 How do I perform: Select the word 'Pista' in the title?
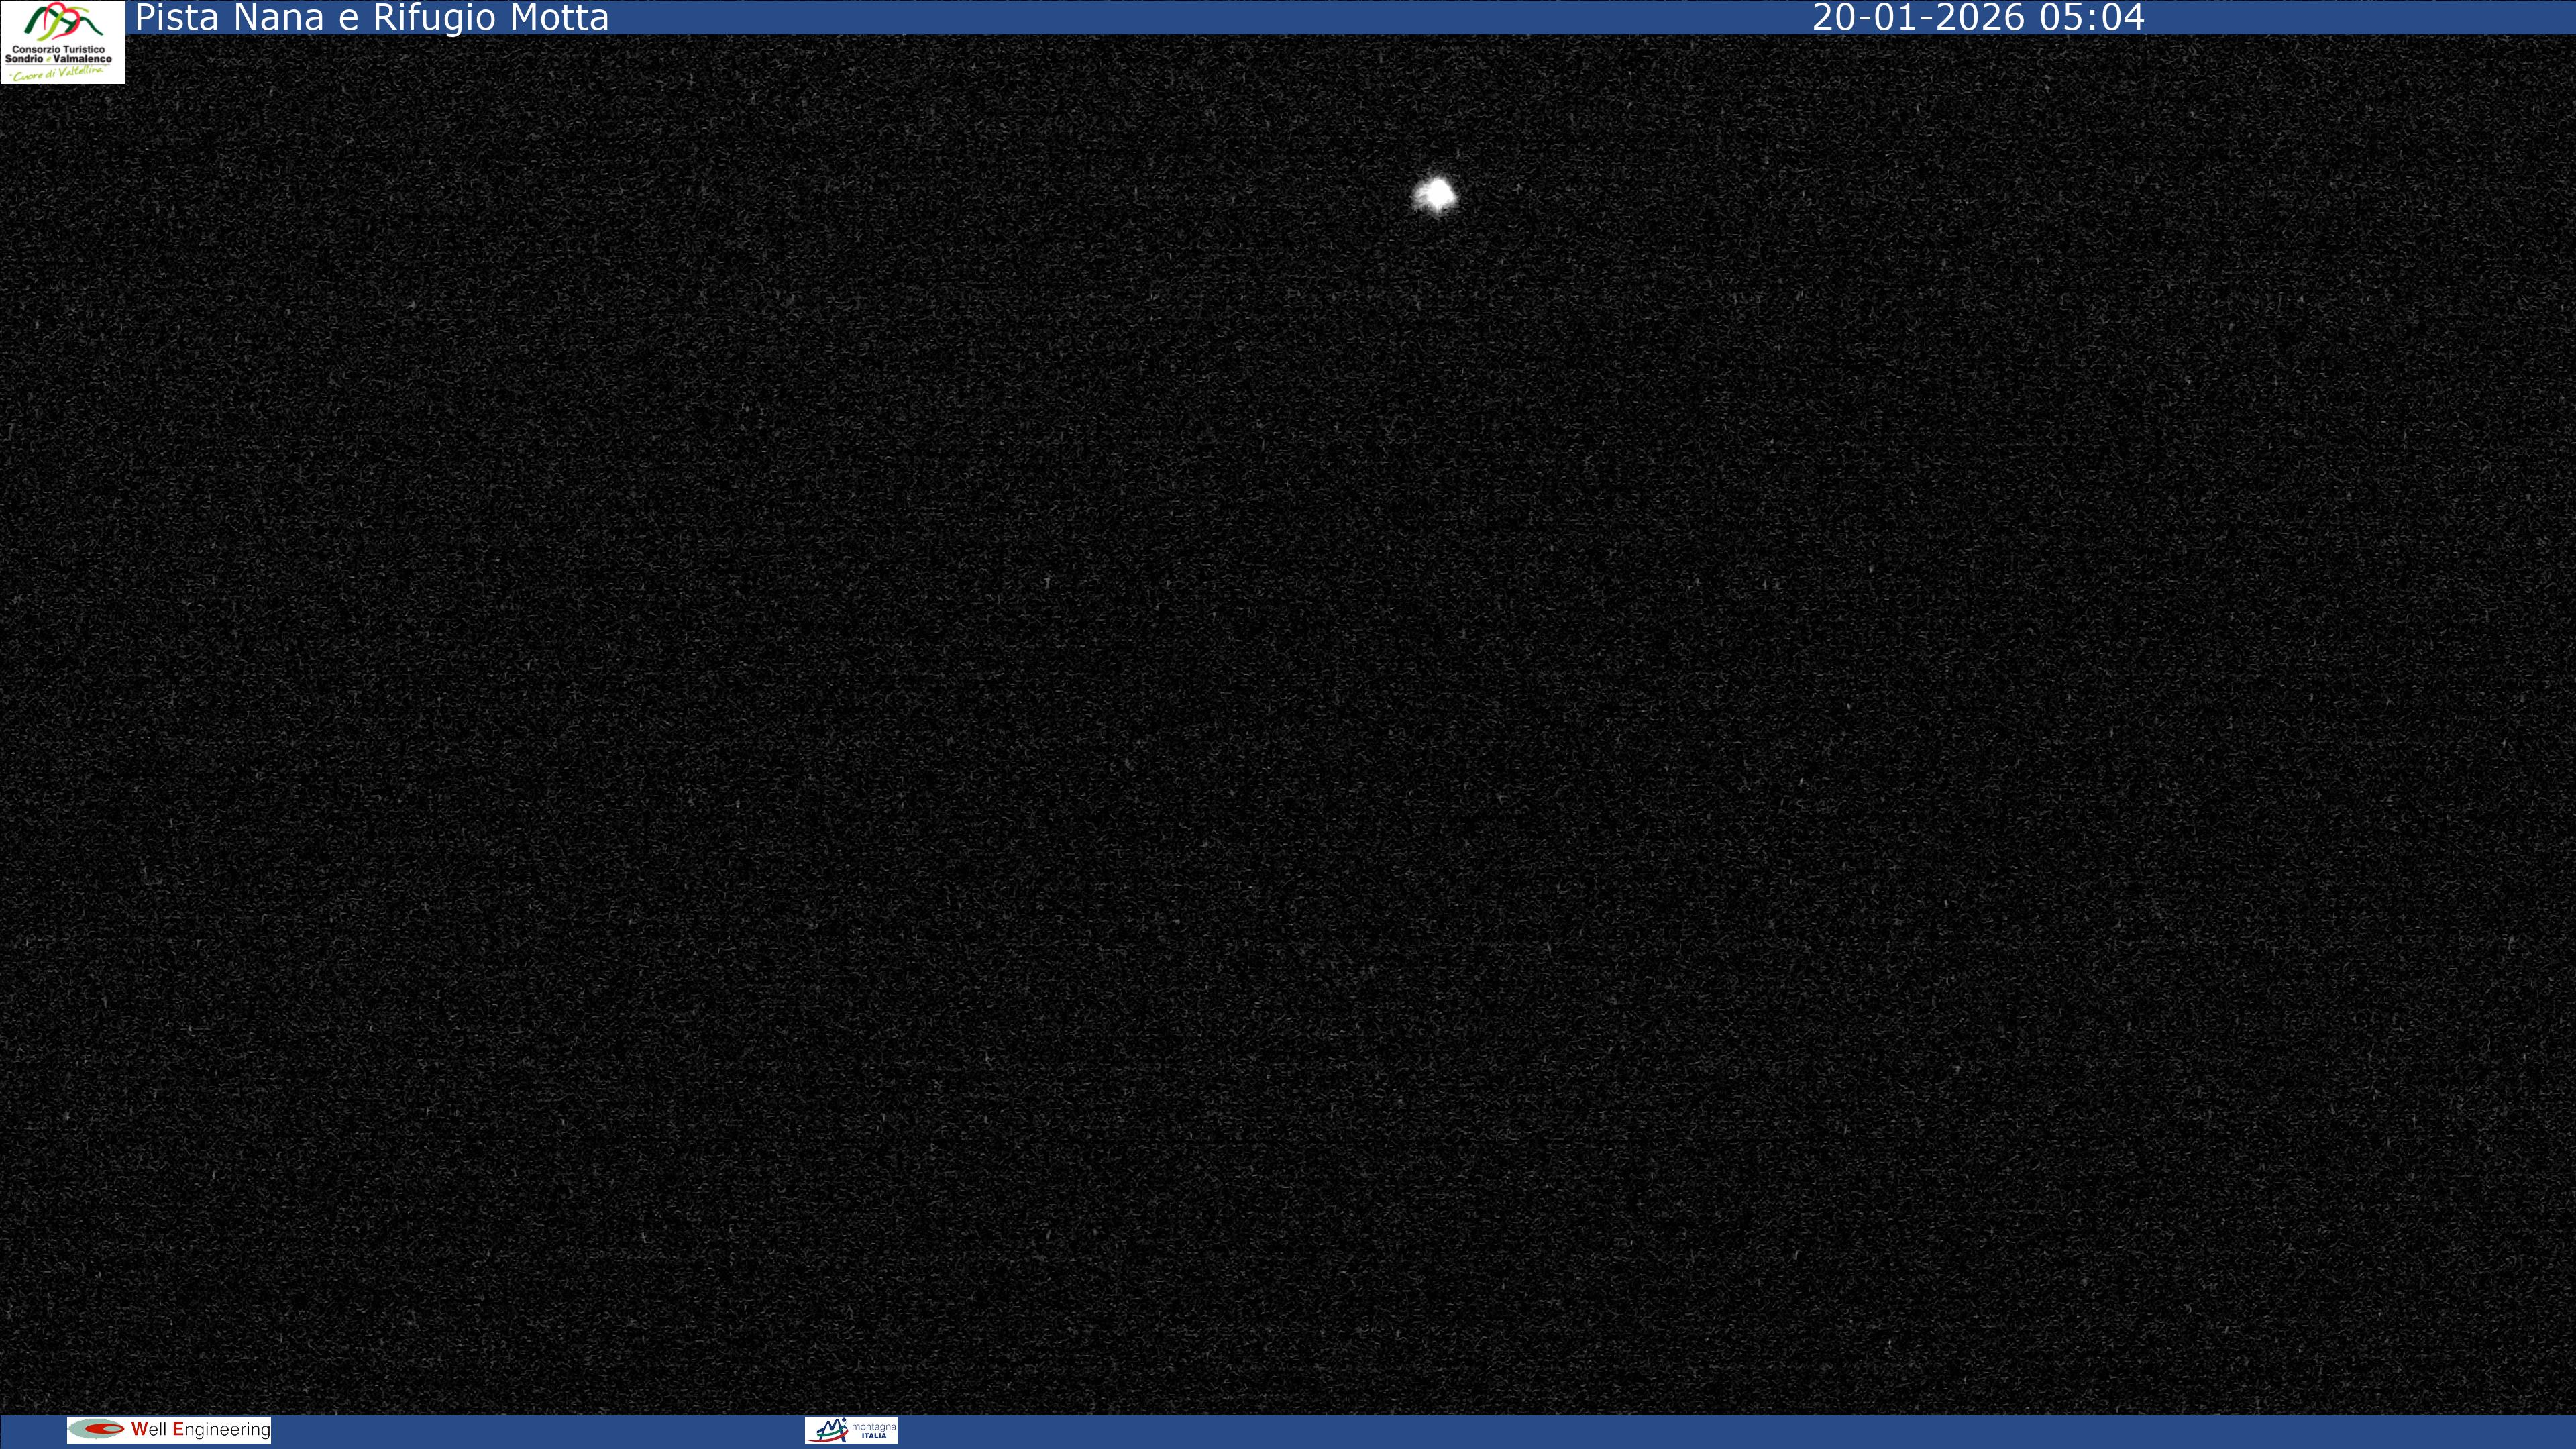[x=176, y=18]
